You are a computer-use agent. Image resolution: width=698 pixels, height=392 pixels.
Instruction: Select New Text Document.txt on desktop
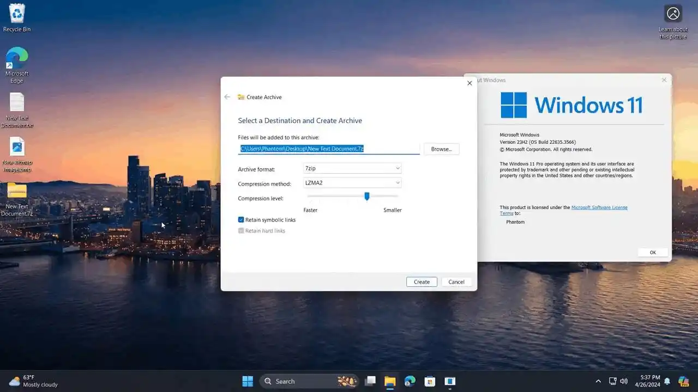[17, 111]
